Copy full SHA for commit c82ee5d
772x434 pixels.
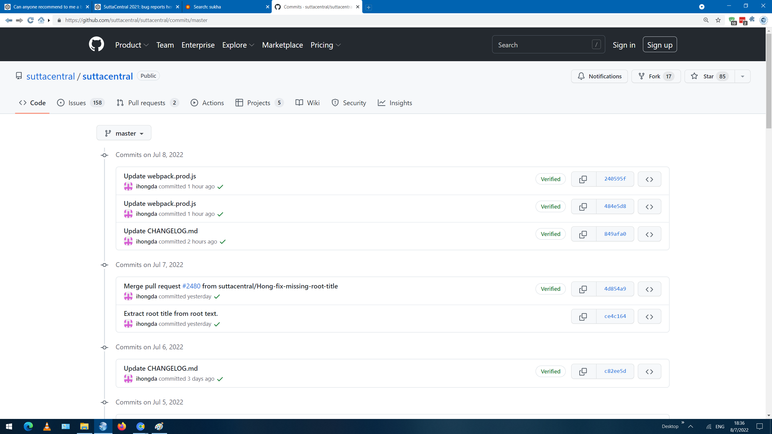[x=584, y=371]
